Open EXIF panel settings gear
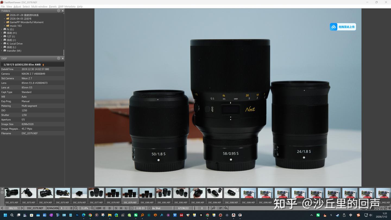This screenshot has width=391, height=220. 58,58
